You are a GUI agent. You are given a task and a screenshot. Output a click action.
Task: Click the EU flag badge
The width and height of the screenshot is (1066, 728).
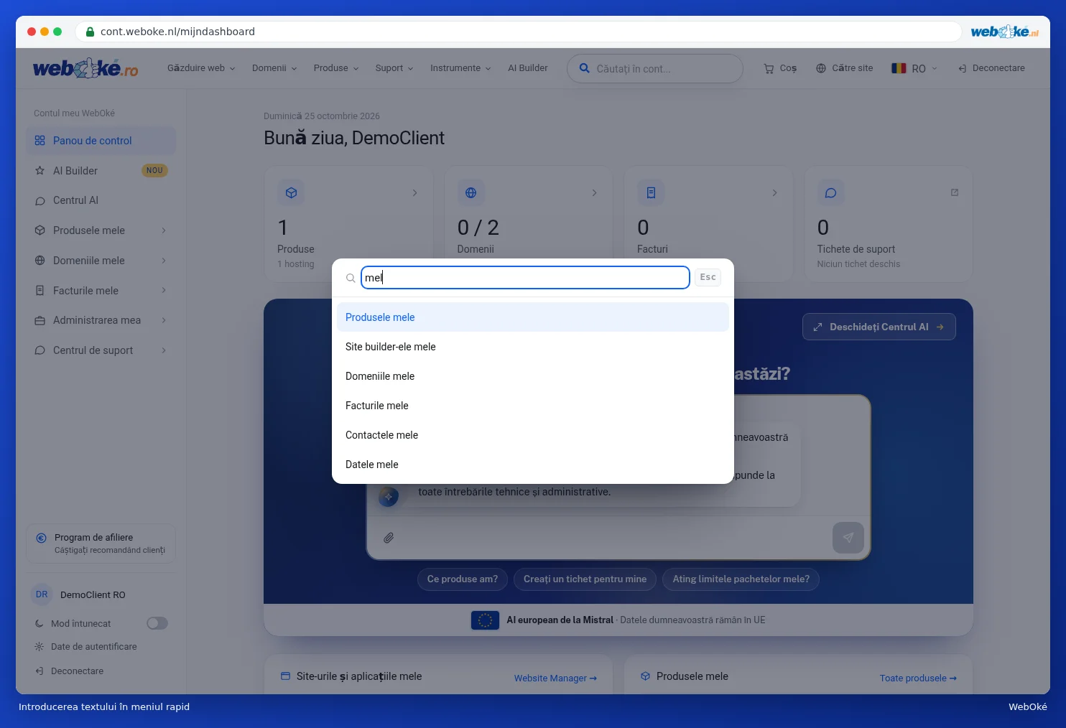click(485, 620)
